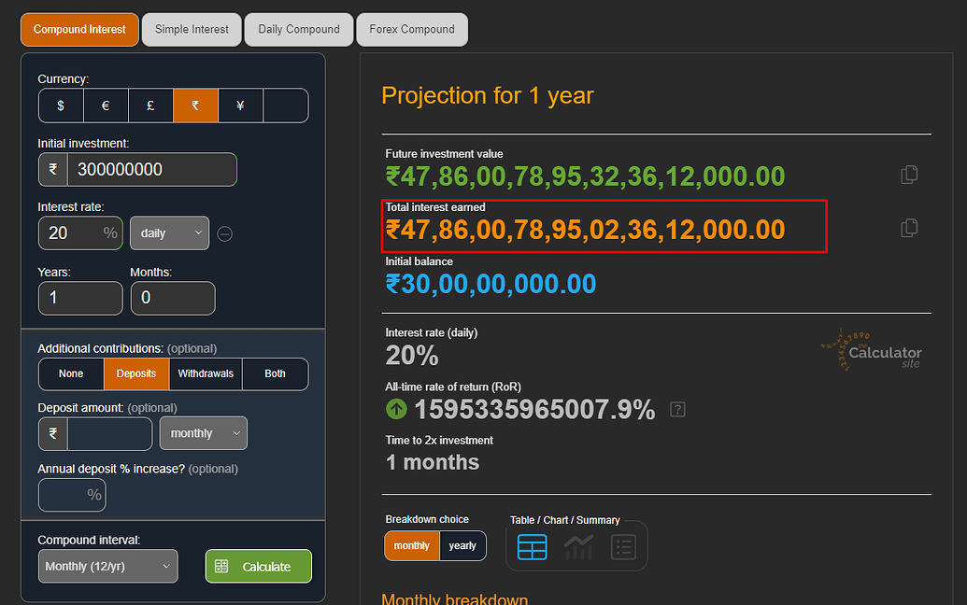This screenshot has height=605, width=967.
Task: Copy the Total interest earned figure
Action: click(908, 228)
